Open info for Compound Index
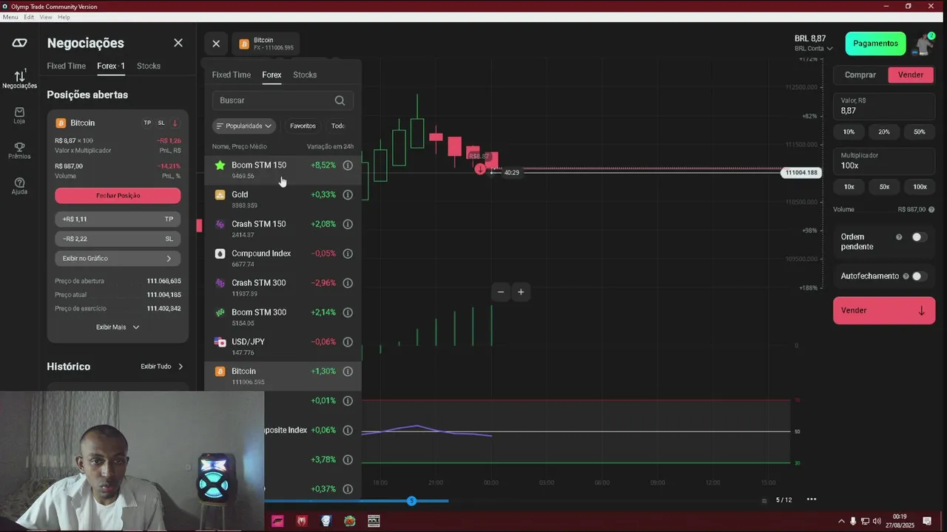Viewport: 947px width, 532px height. tap(348, 253)
